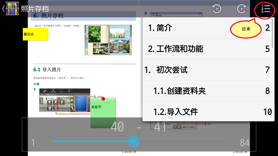Click the 6.1 导入照片 heading
Viewport: 278px width, 156px height.
pos(47,70)
